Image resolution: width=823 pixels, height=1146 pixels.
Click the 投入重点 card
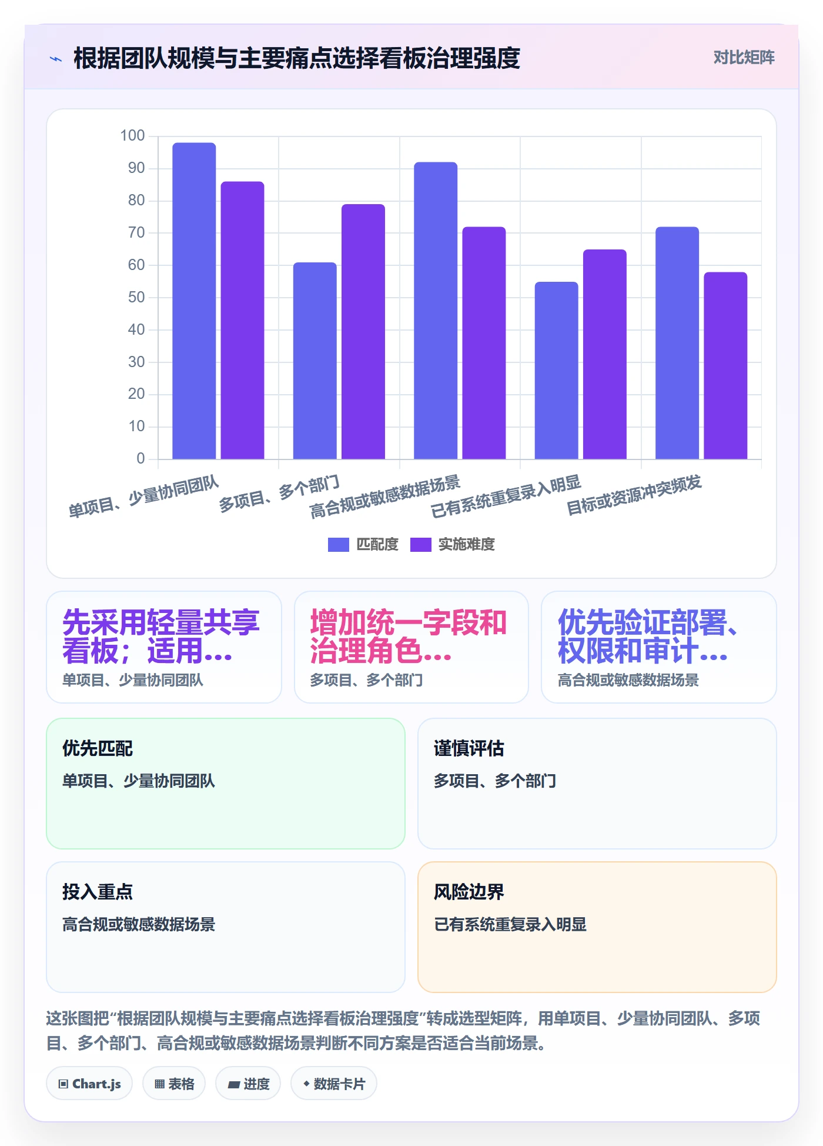pyautogui.click(x=226, y=927)
